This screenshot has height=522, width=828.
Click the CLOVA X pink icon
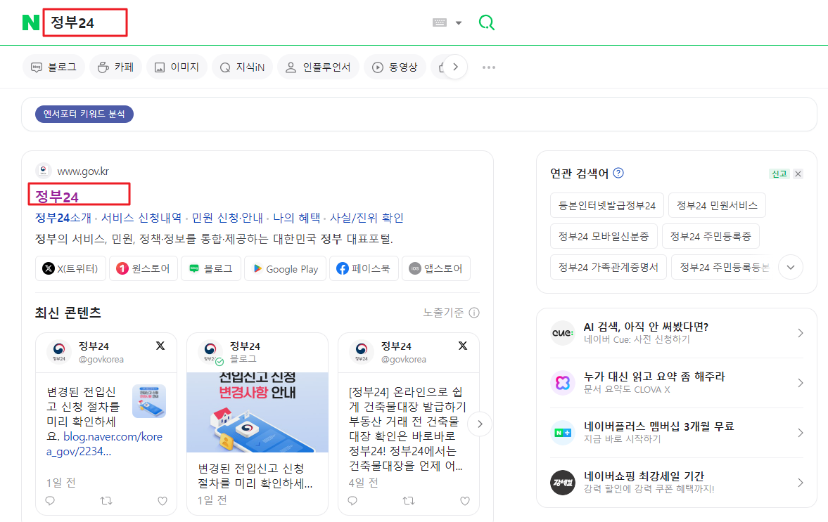(562, 382)
